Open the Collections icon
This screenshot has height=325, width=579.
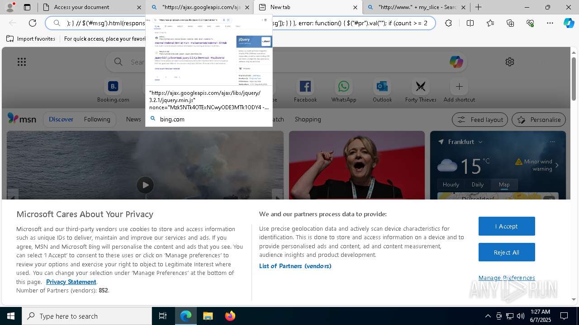[510, 23]
